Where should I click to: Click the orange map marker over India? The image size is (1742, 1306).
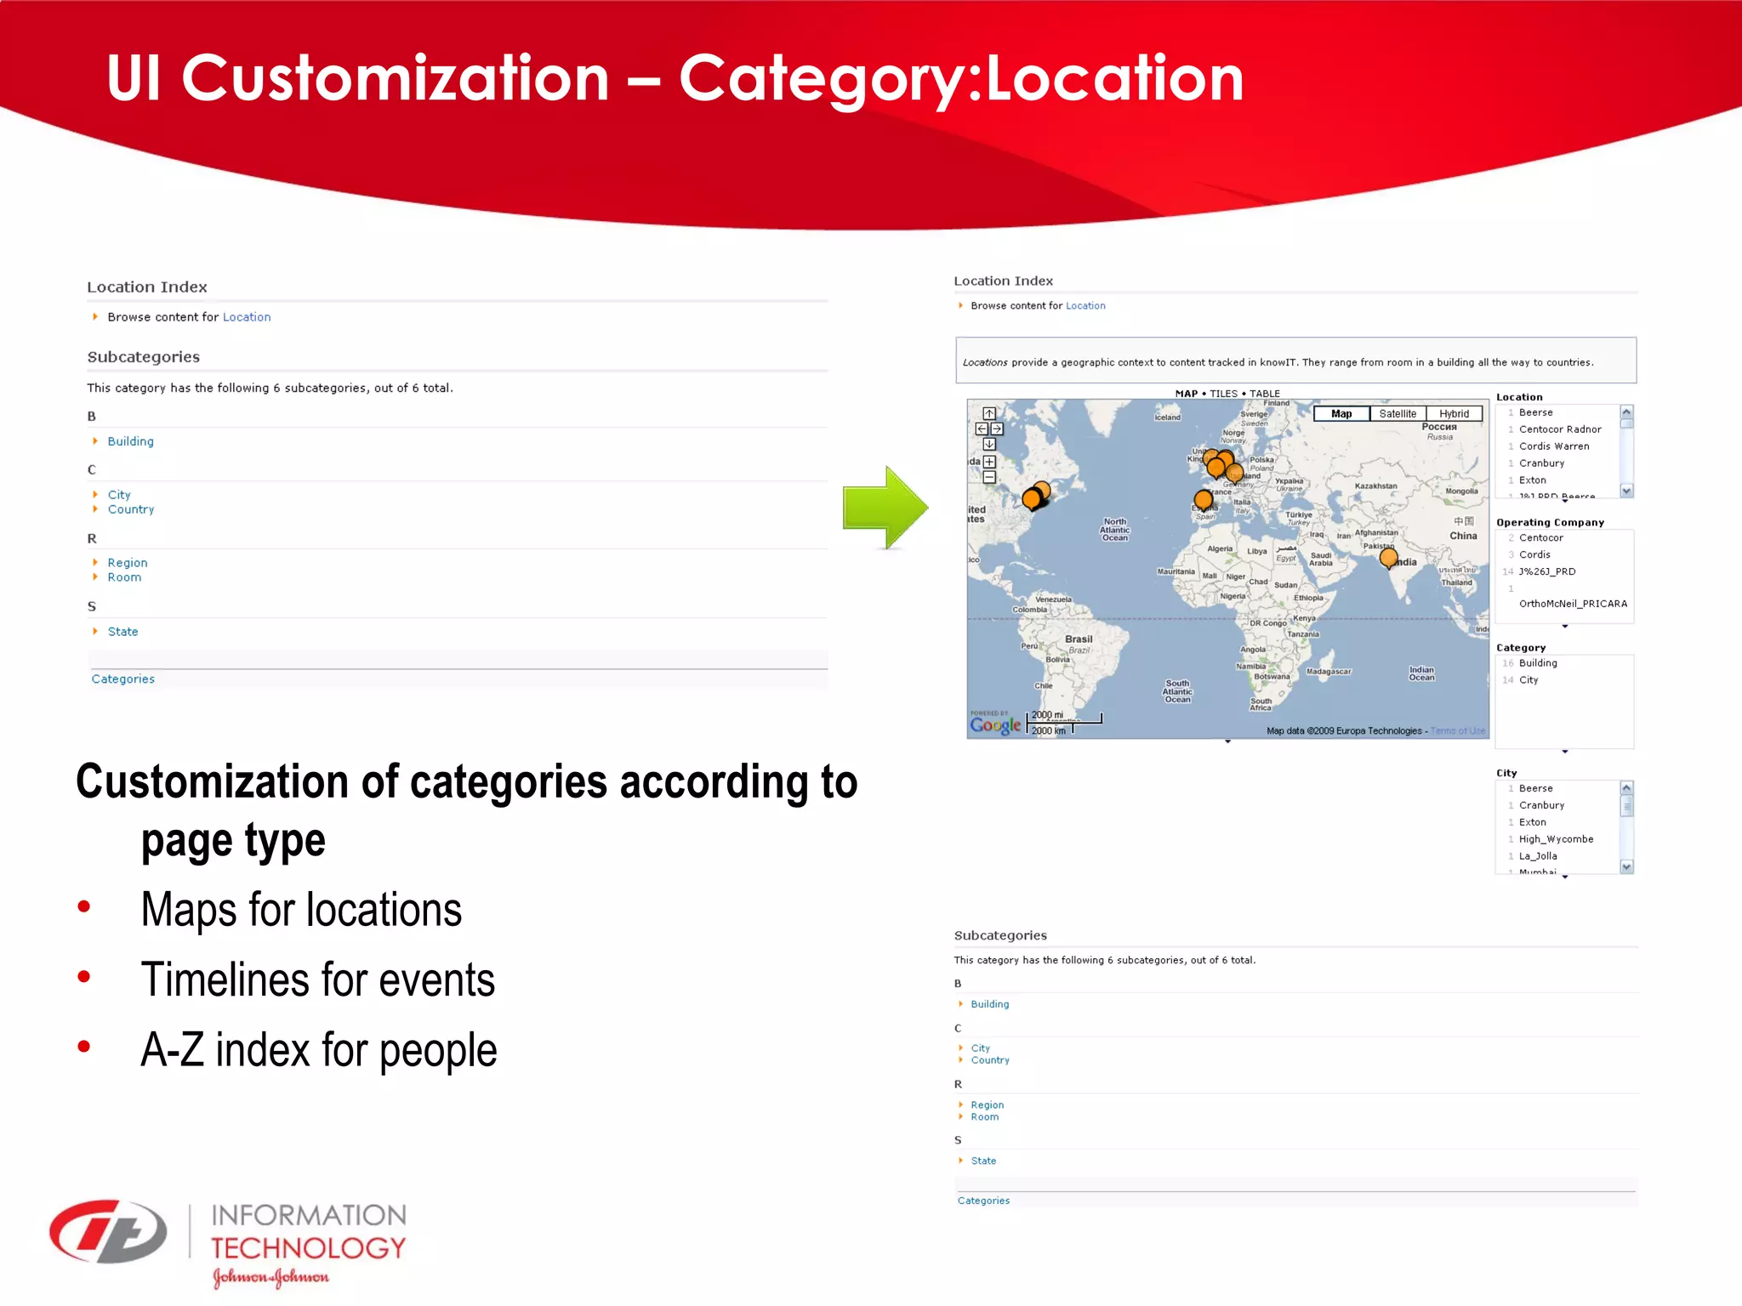coord(1388,558)
